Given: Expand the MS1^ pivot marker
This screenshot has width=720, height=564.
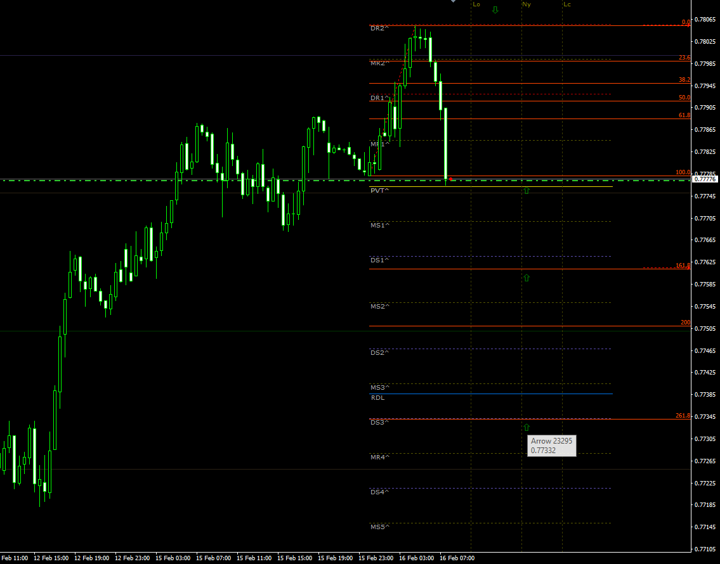Looking at the screenshot, I should [379, 224].
